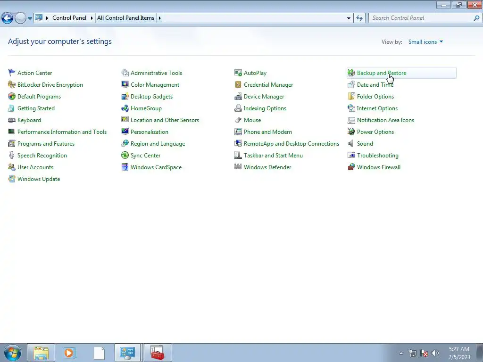Open the Windows Defender wall icon

pyautogui.click(x=238, y=167)
